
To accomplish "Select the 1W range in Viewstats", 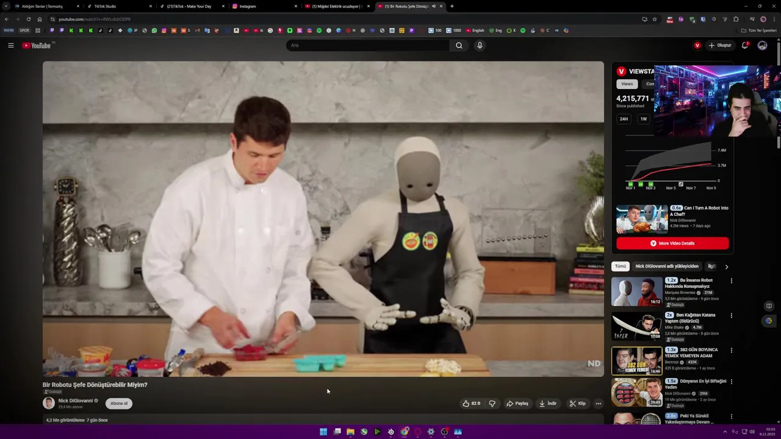I will 643,119.
